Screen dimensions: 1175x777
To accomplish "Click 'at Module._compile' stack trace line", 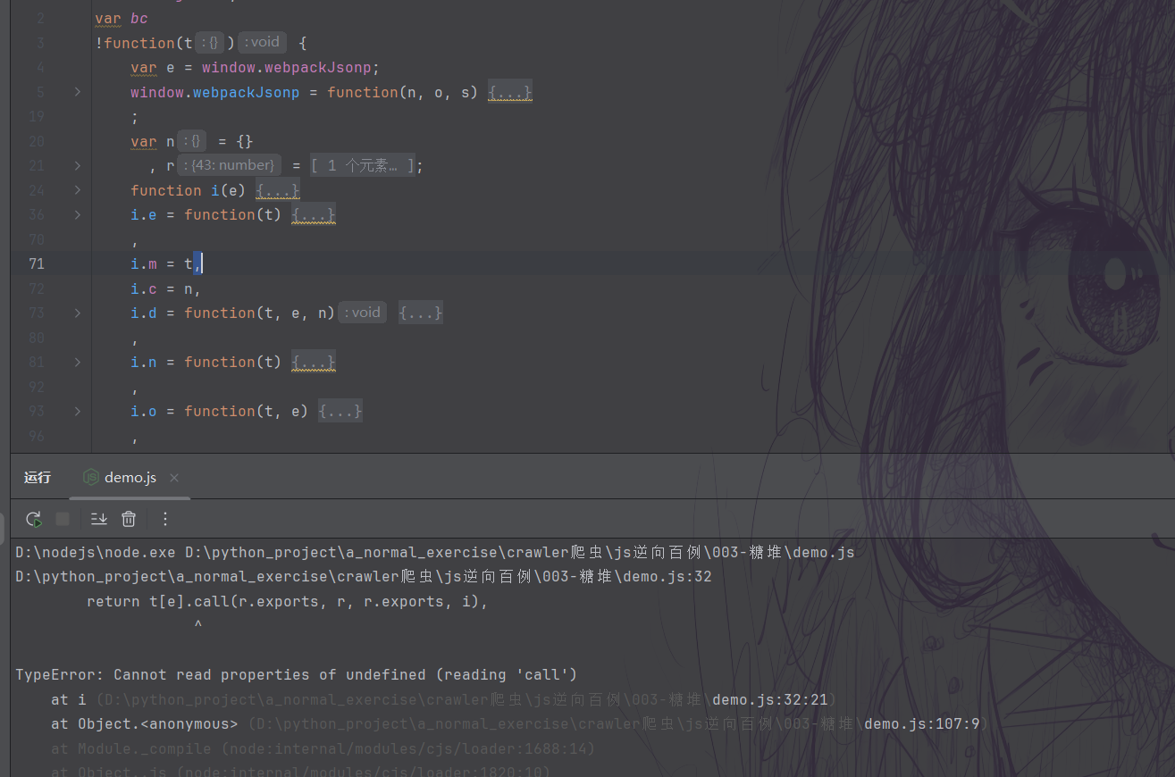I will pos(323,748).
